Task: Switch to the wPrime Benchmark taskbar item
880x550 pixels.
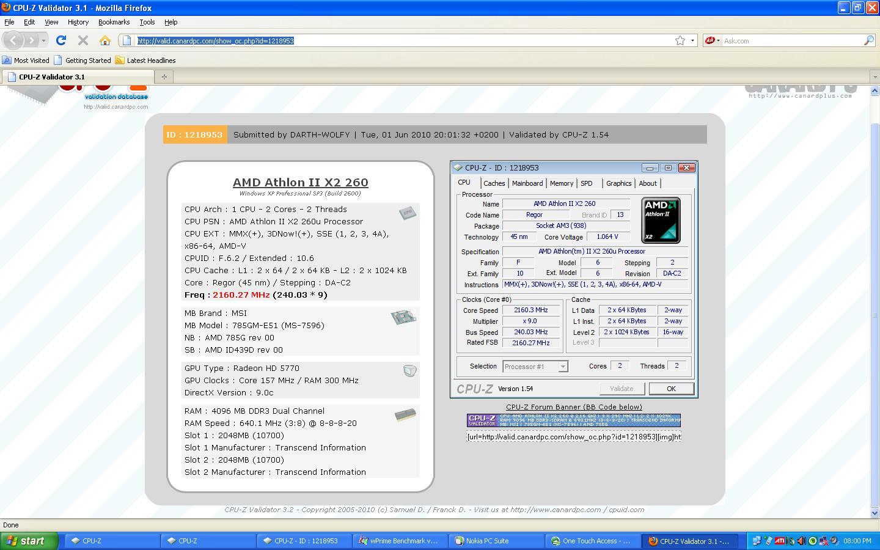Action: coord(400,541)
